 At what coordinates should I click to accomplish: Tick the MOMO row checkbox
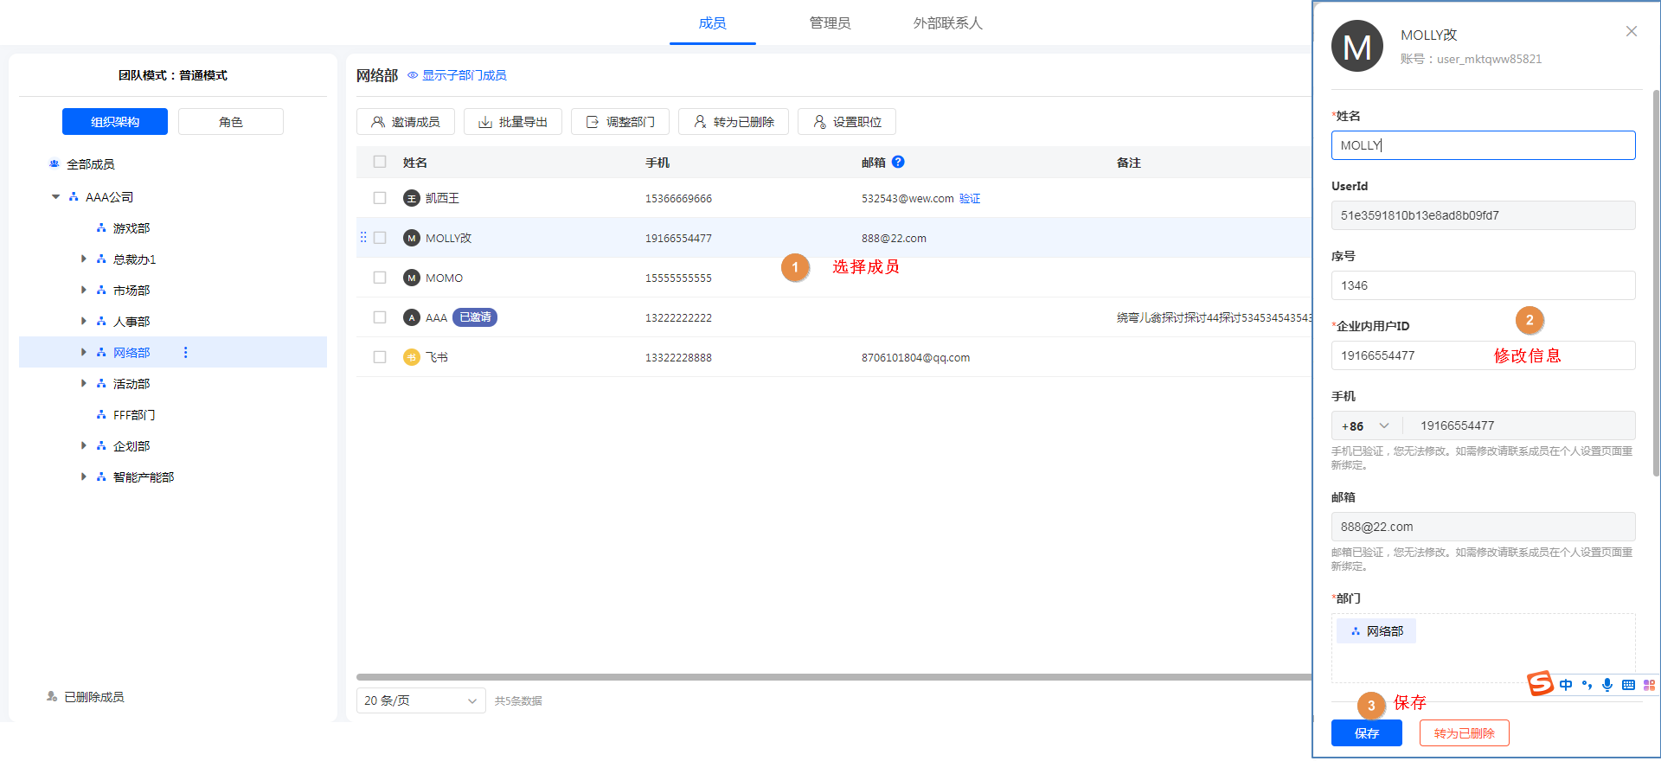(380, 278)
